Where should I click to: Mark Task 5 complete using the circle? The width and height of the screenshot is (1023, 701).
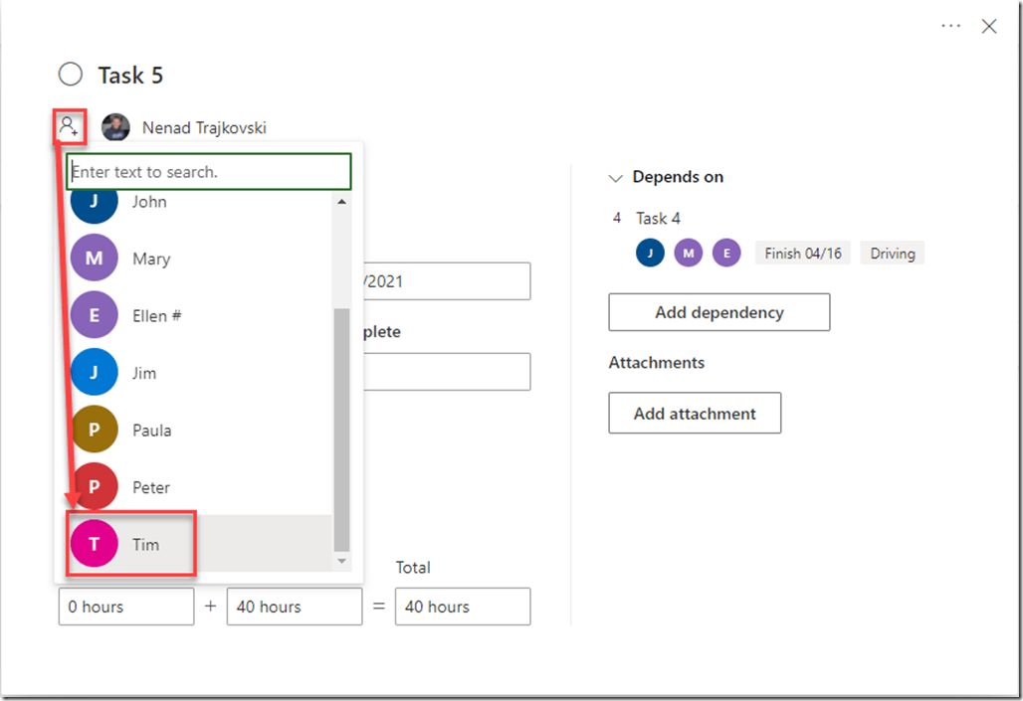(x=71, y=75)
